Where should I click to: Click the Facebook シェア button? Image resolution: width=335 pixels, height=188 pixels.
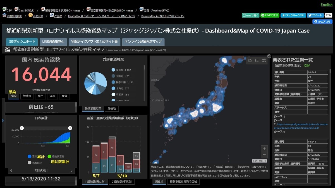(x=322, y=21)
